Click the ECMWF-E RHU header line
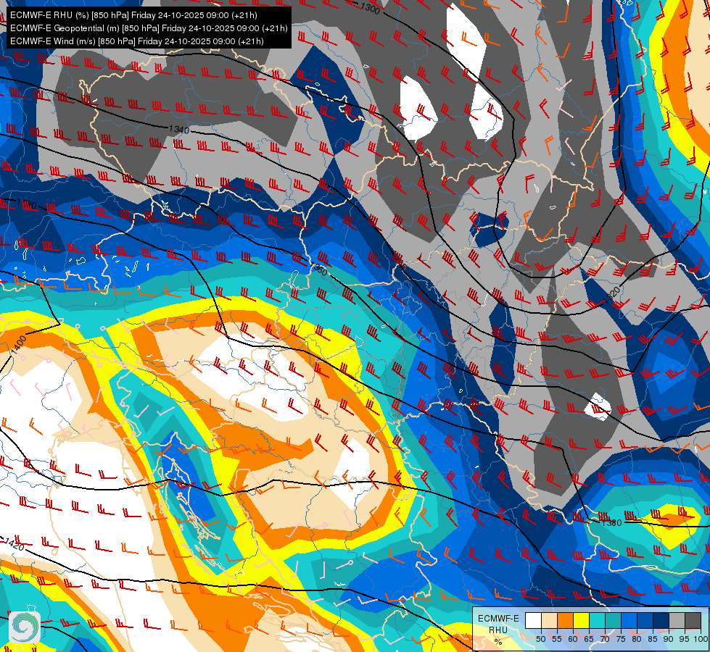Screen dimensions: 710x652 pos(133,15)
